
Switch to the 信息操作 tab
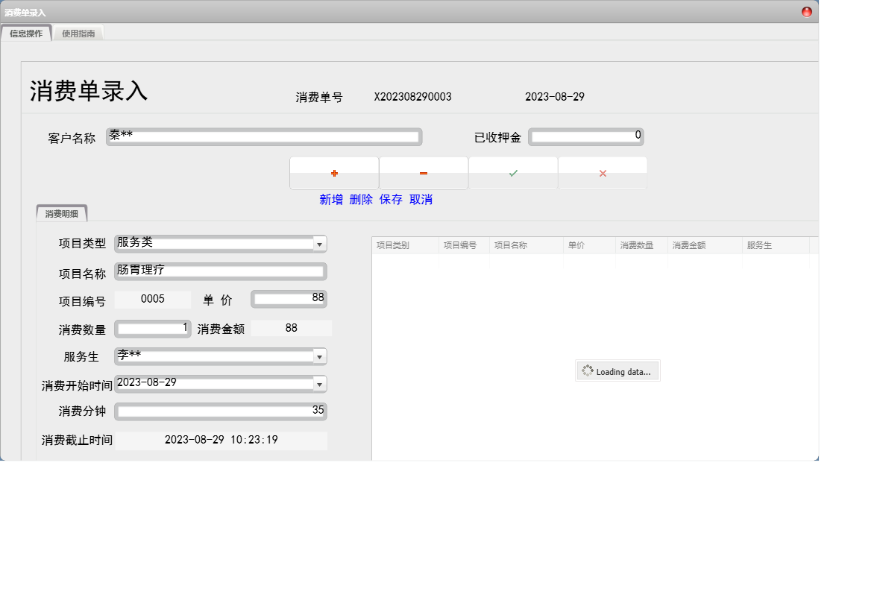[x=26, y=34]
